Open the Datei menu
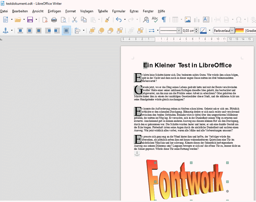 tap(4, 11)
